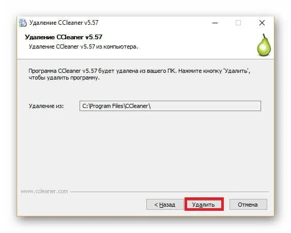Click the window title 'Удаление CCleaner v5.57'
Image resolution: width=291 pixels, height=233 pixels.
point(64,23)
